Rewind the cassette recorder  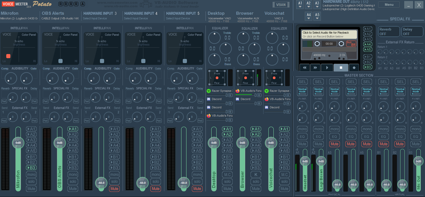[x=305, y=67]
